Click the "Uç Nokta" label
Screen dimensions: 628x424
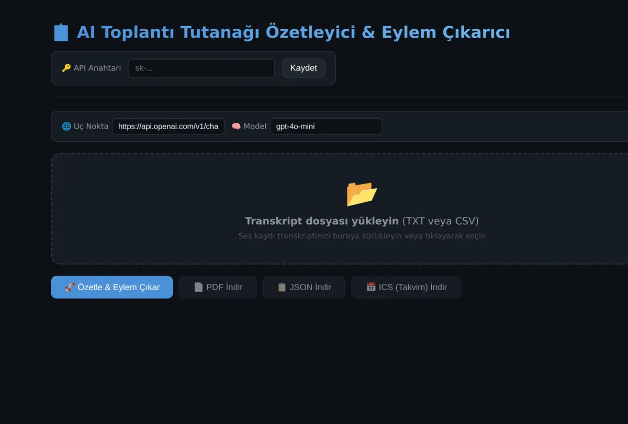point(91,126)
